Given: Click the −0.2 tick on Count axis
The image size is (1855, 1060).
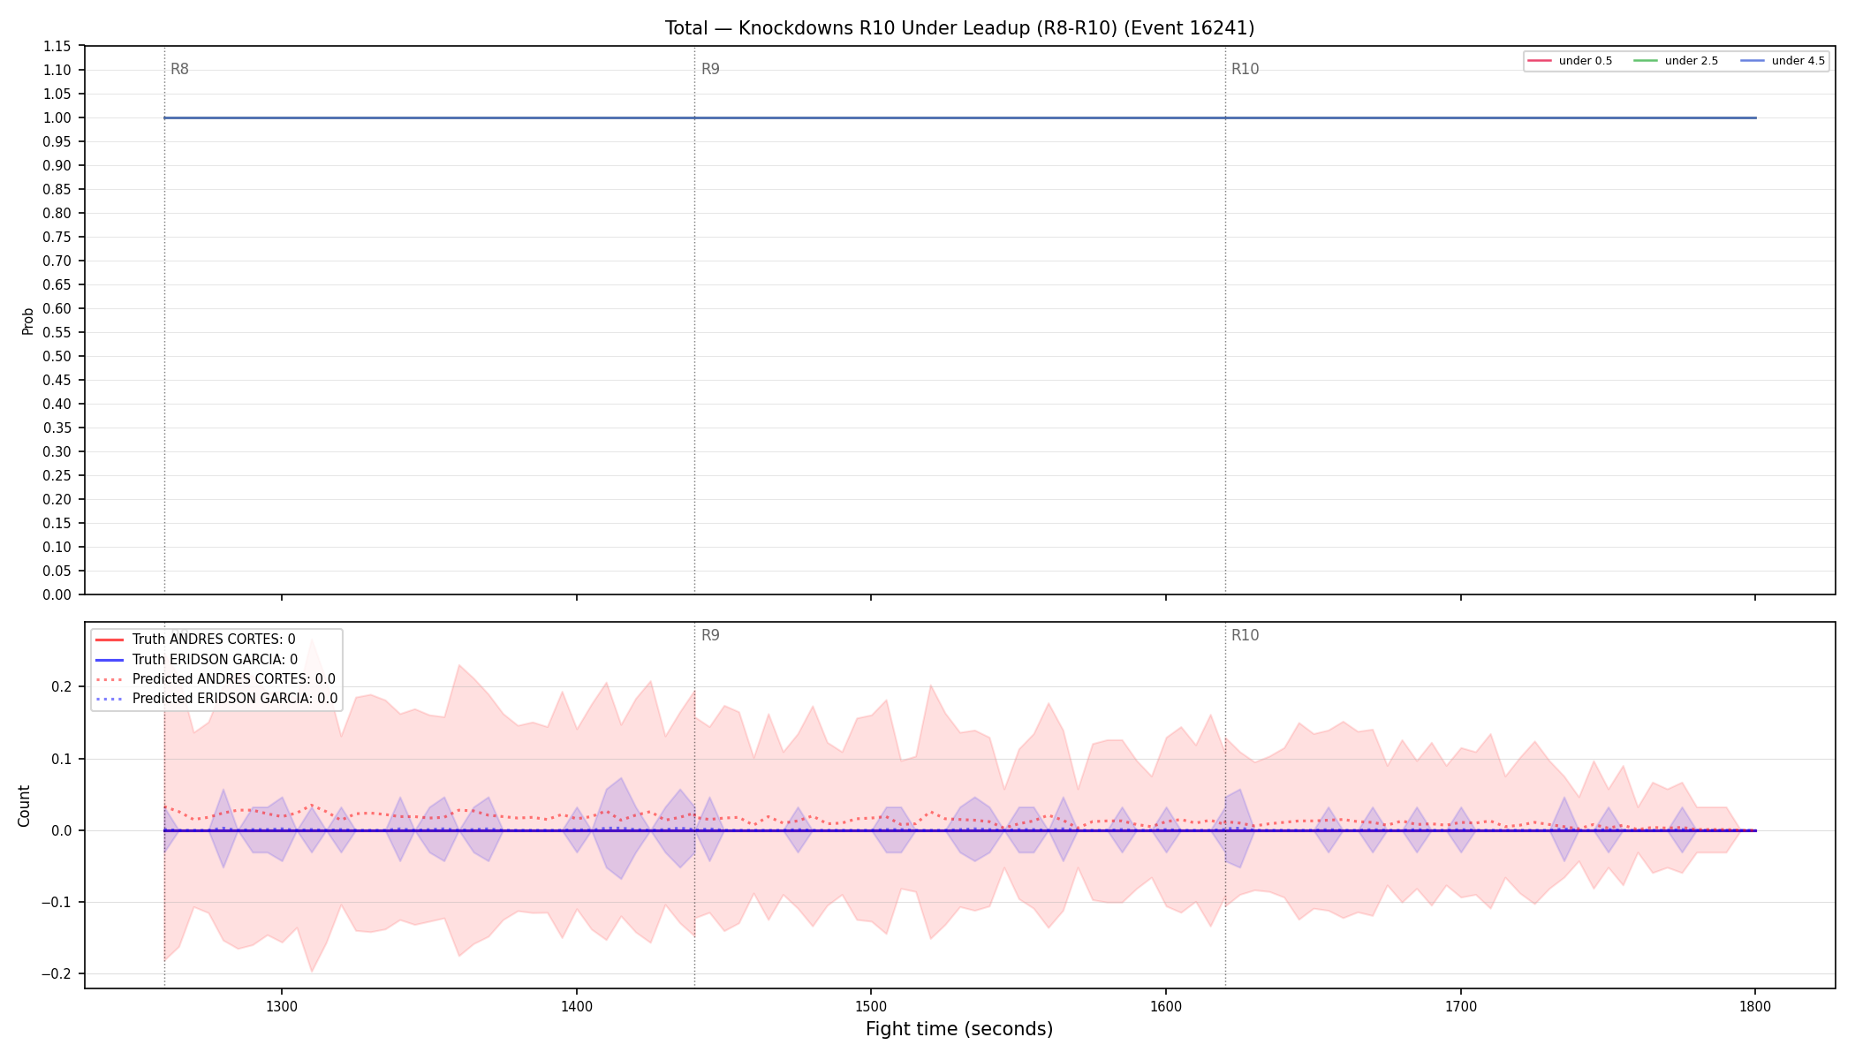Looking at the screenshot, I should [57, 973].
